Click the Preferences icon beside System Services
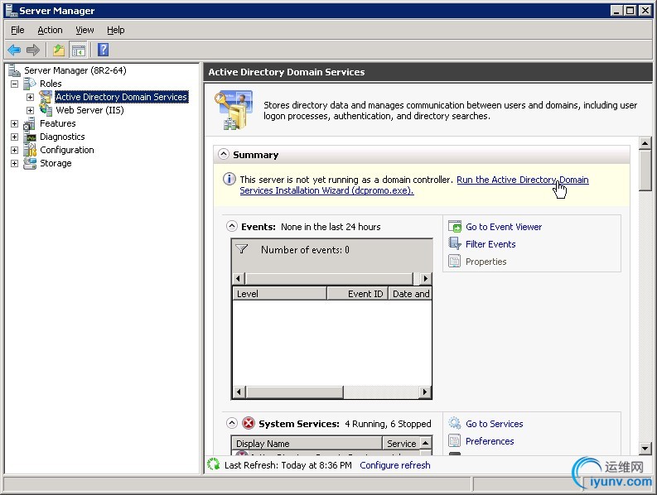This screenshot has width=657, height=495. pyautogui.click(x=455, y=440)
